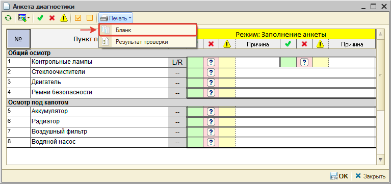Mark Аккумулятор green OK cell

(195, 112)
